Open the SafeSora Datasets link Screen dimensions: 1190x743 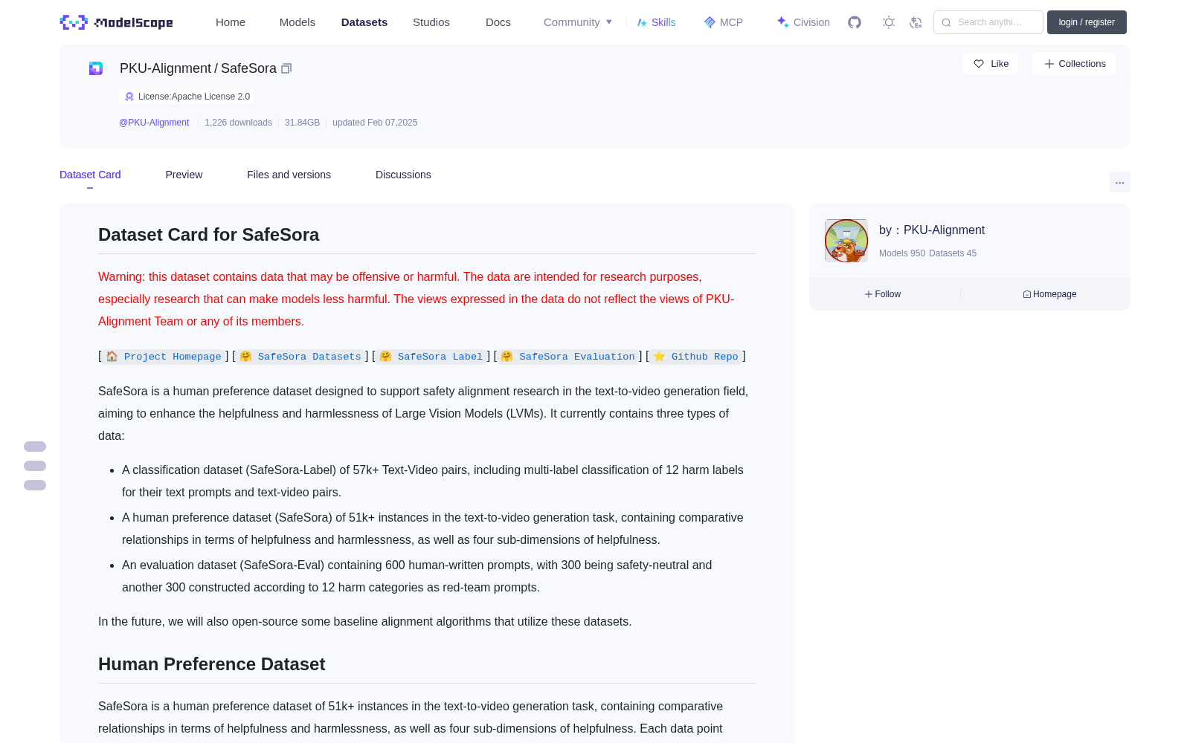pyautogui.click(x=300, y=357)
